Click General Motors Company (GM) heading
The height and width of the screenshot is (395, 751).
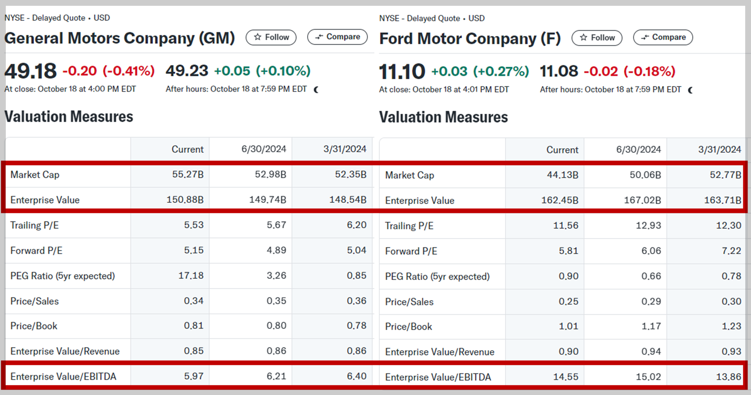[119, 38]
